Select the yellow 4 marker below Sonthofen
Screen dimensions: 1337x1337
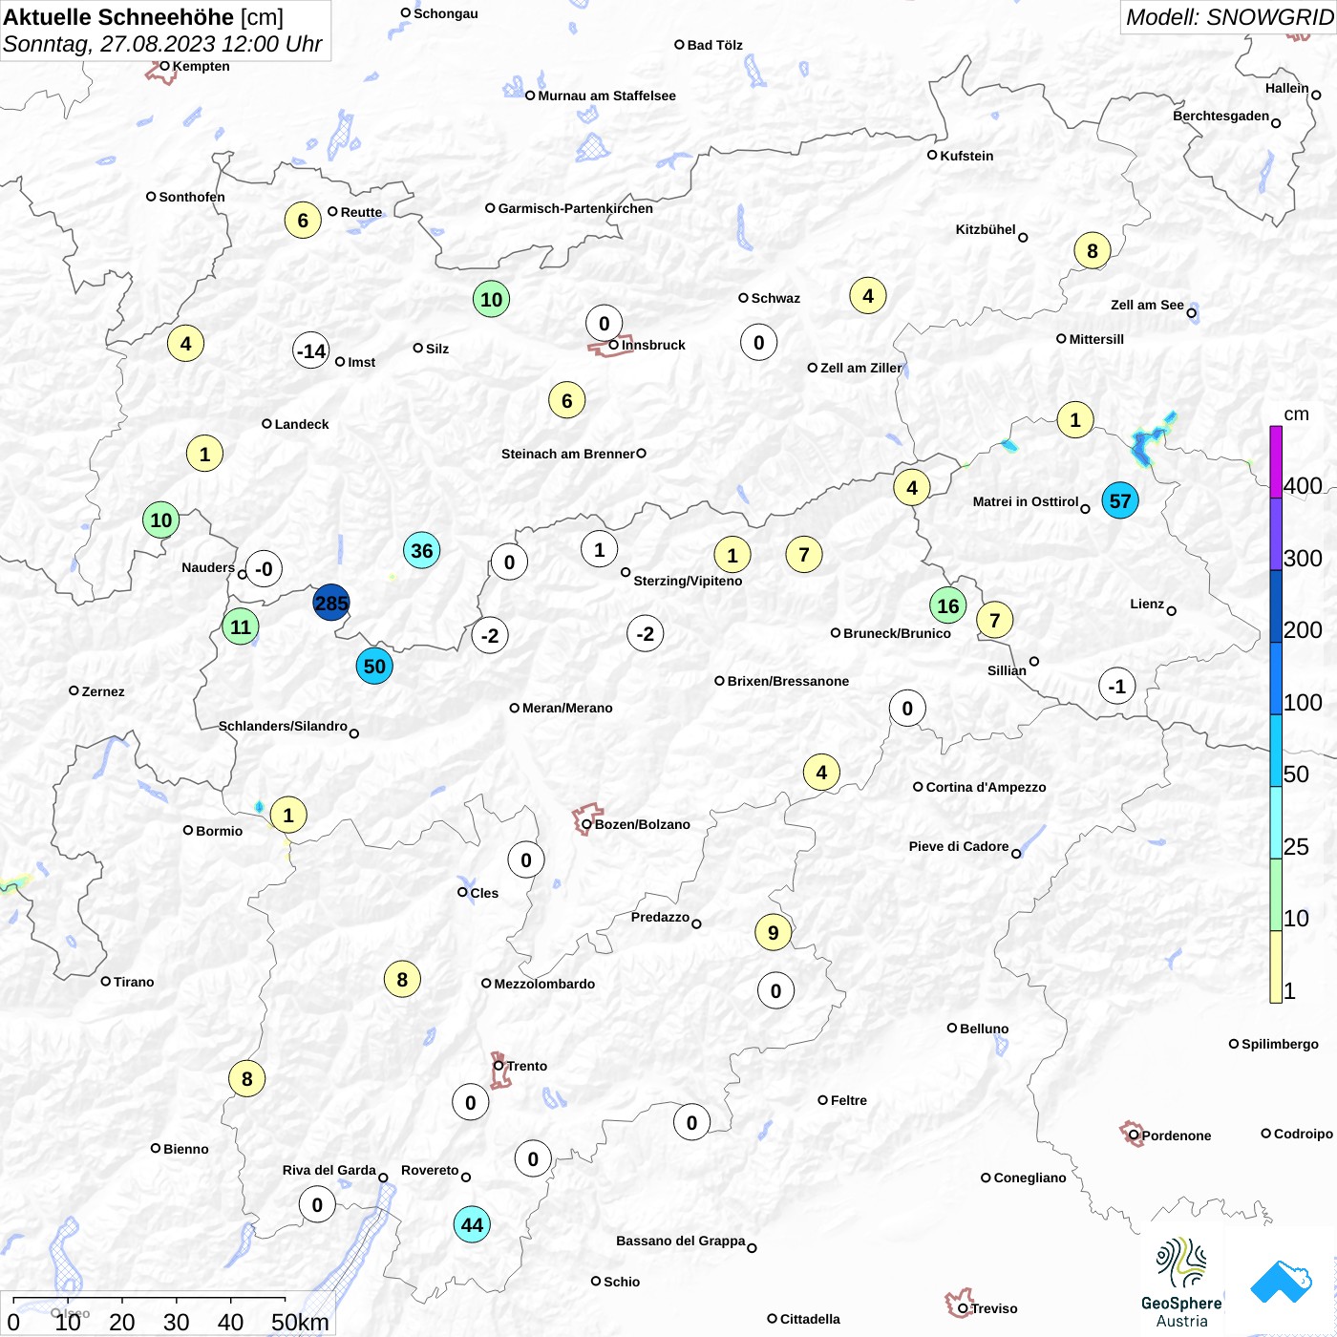185,343
